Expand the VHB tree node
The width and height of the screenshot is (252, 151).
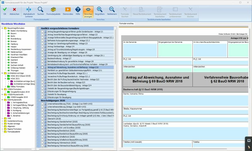click(2, 118)
